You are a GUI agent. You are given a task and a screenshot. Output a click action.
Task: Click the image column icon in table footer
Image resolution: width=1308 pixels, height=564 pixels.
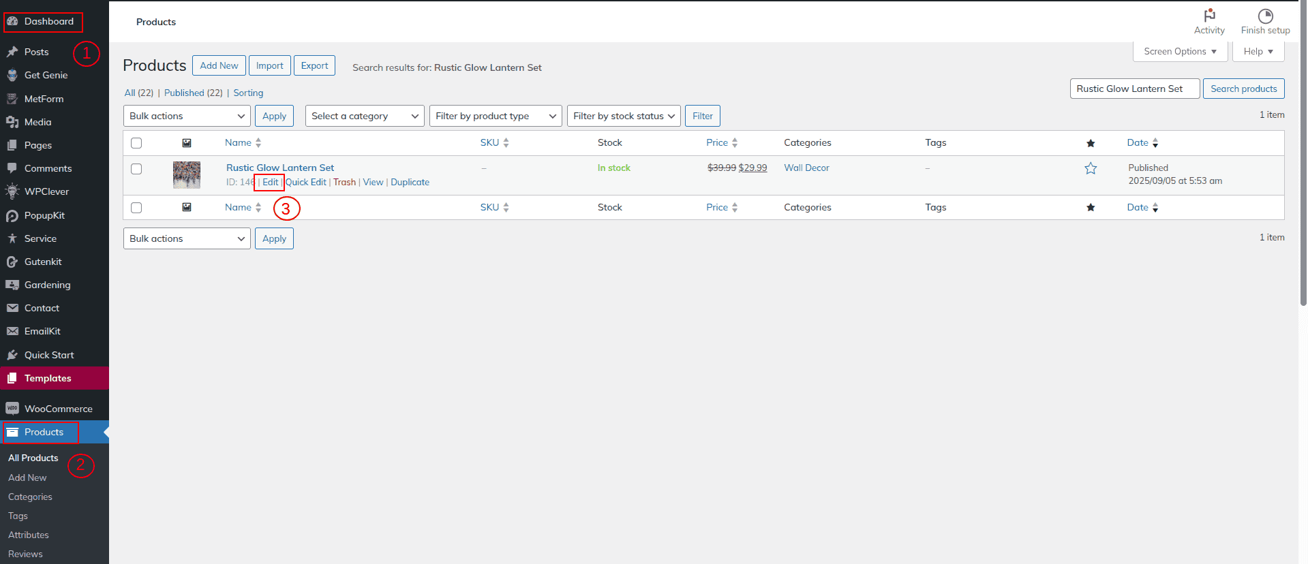(187, 207)
